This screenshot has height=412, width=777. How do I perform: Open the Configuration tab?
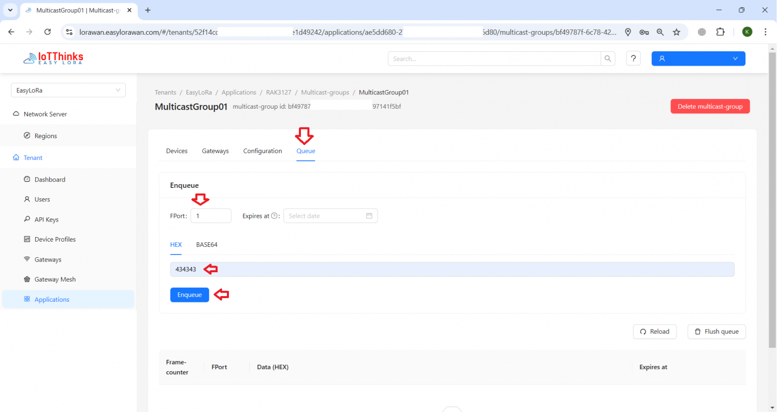262,151
